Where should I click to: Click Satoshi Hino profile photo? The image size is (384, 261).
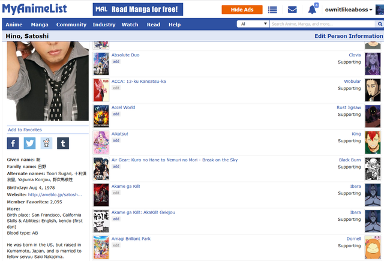pyautogui.click(x=48, y=81)
